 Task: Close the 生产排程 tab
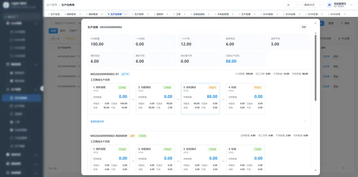tap(148, 14)
